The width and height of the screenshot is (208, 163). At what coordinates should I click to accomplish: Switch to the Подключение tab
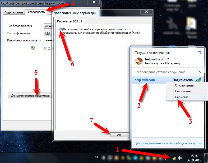coord(14,12)
